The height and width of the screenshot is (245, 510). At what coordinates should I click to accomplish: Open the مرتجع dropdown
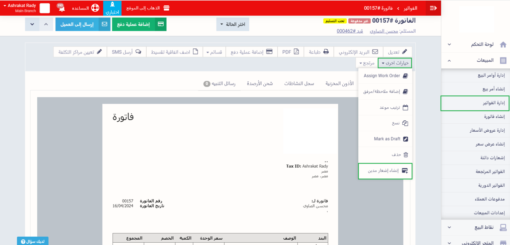coord(367,63)
